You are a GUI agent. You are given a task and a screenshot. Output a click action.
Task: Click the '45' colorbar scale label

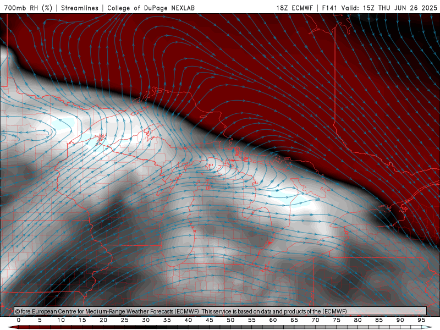210,320
